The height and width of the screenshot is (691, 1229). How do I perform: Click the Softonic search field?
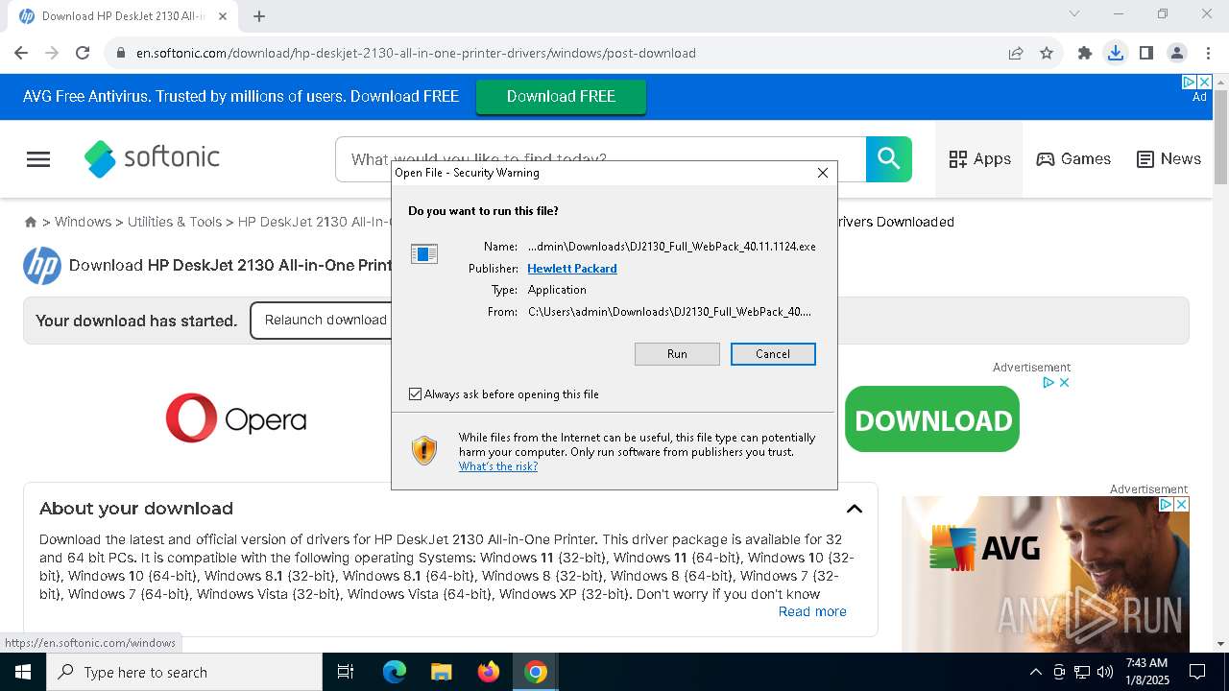[600, 159]
